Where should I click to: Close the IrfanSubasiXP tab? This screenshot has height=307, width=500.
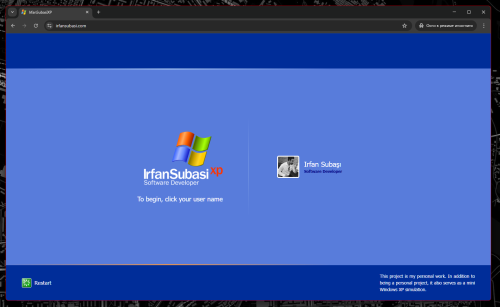pos(87,12)
